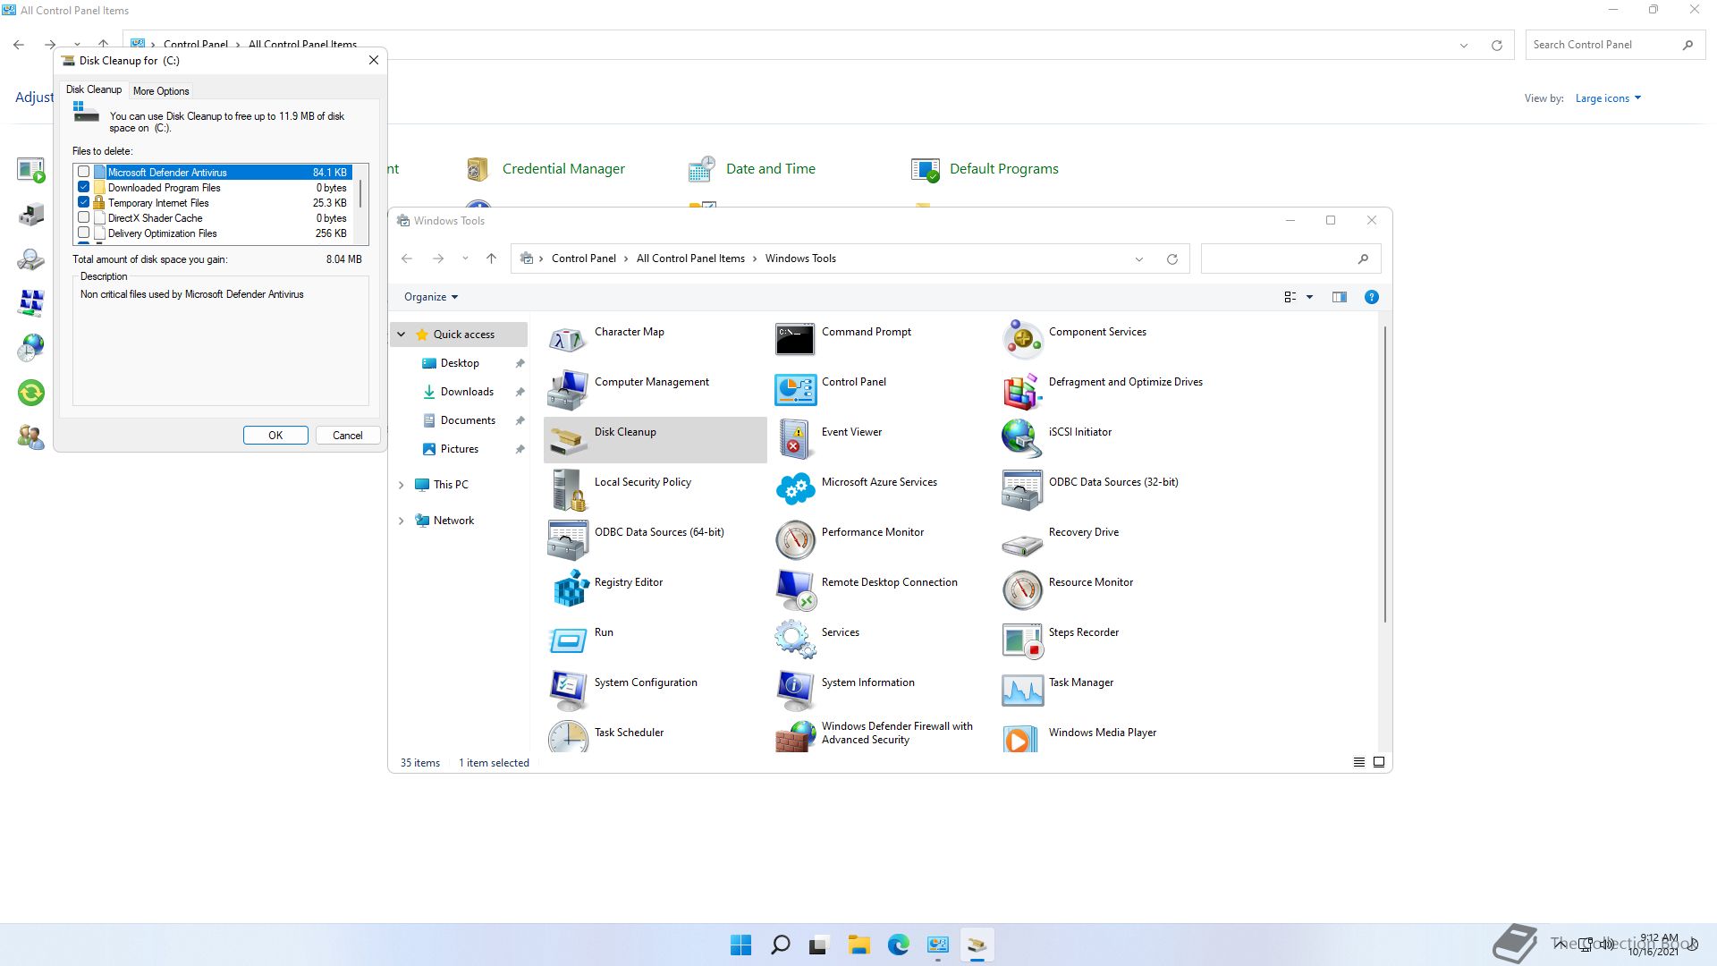Open Local Security Policy icon

coord(568,490)
